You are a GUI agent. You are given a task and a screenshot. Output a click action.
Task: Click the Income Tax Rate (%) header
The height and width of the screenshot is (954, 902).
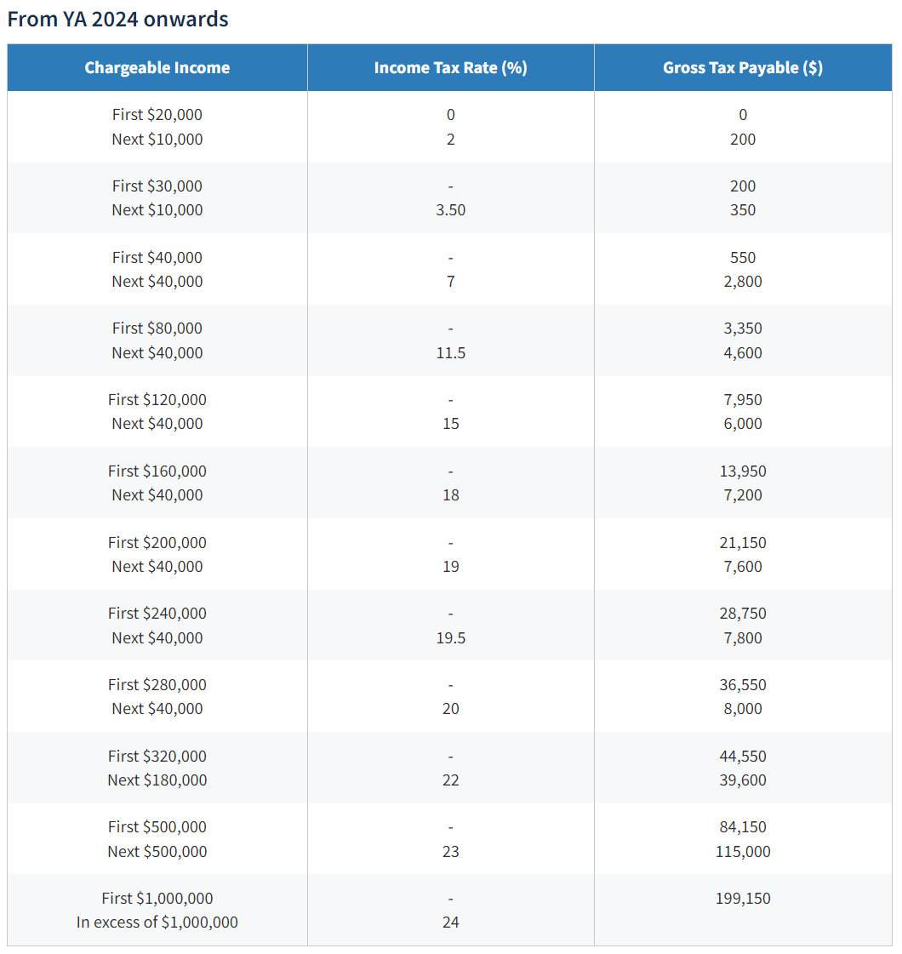[x=450, y=68]
